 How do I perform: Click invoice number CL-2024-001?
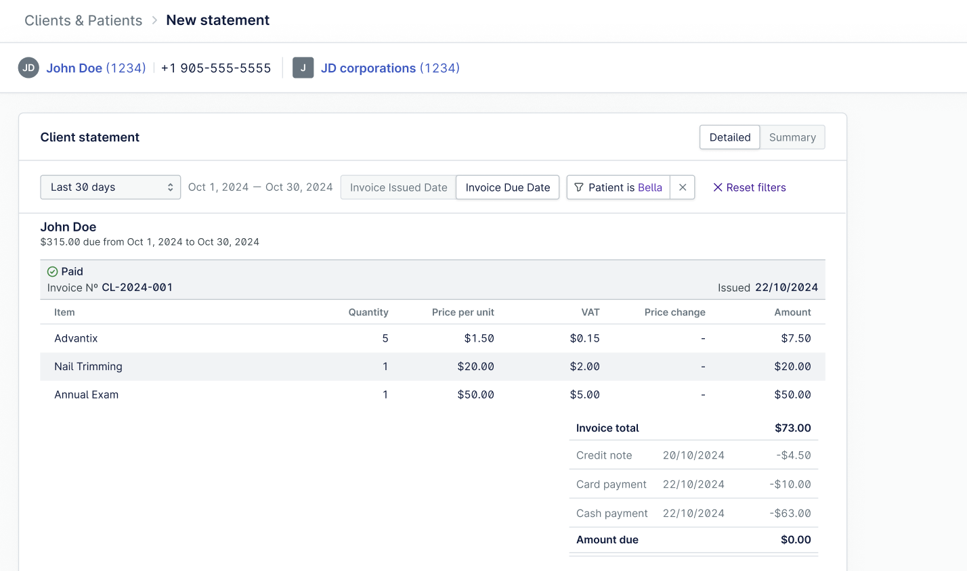tap(137, 288)
